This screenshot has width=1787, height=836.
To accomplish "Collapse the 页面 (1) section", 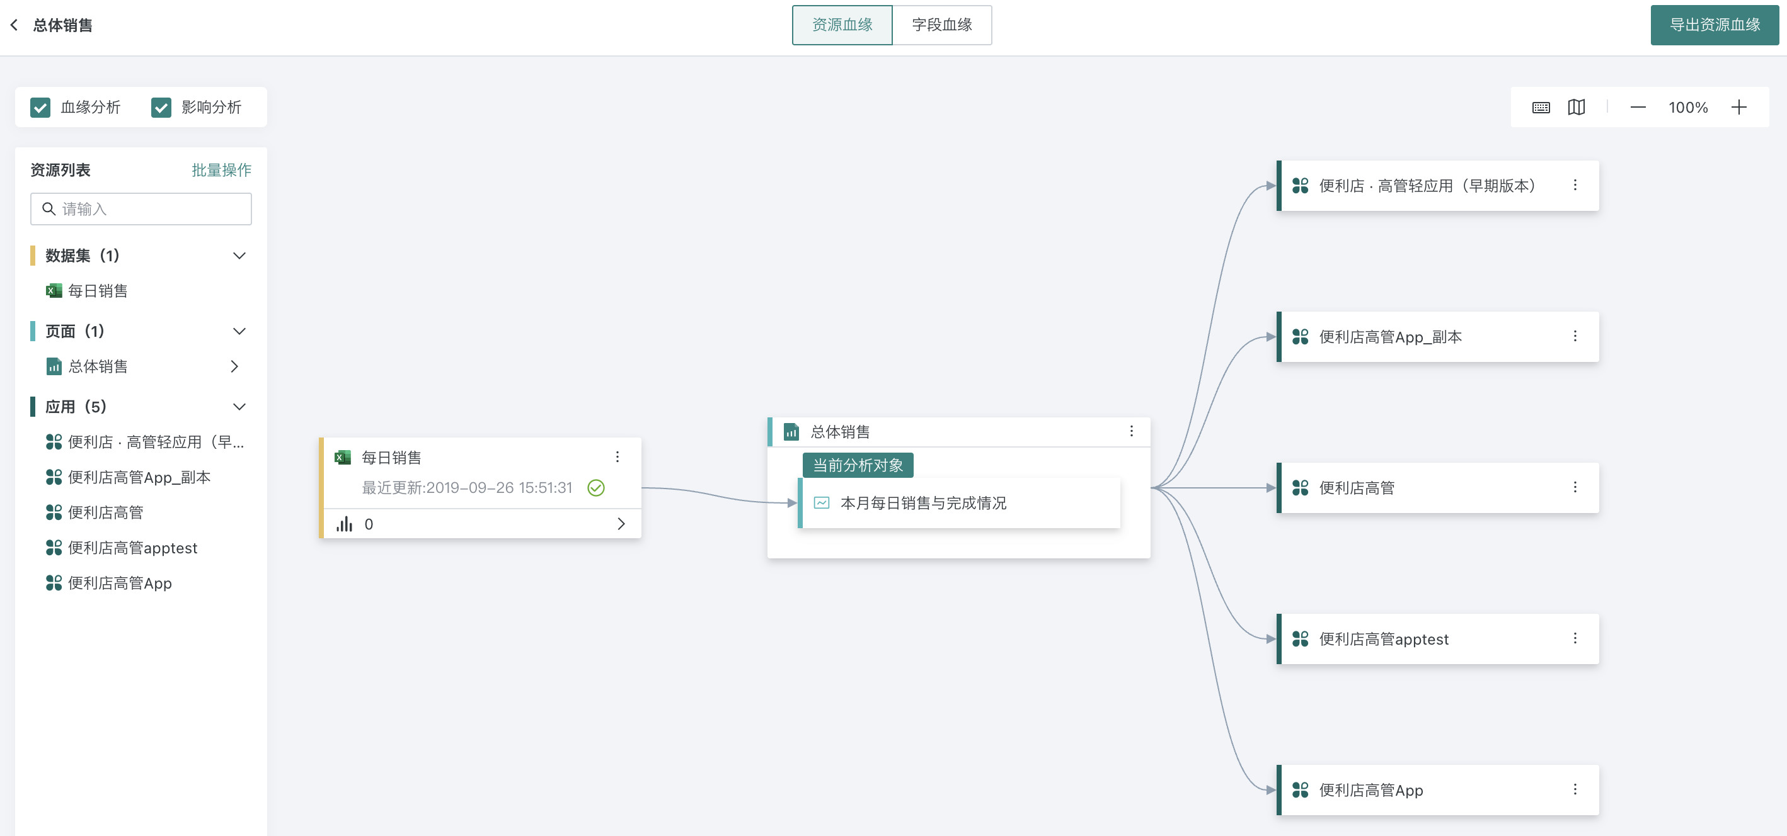I will pos(239,331).
